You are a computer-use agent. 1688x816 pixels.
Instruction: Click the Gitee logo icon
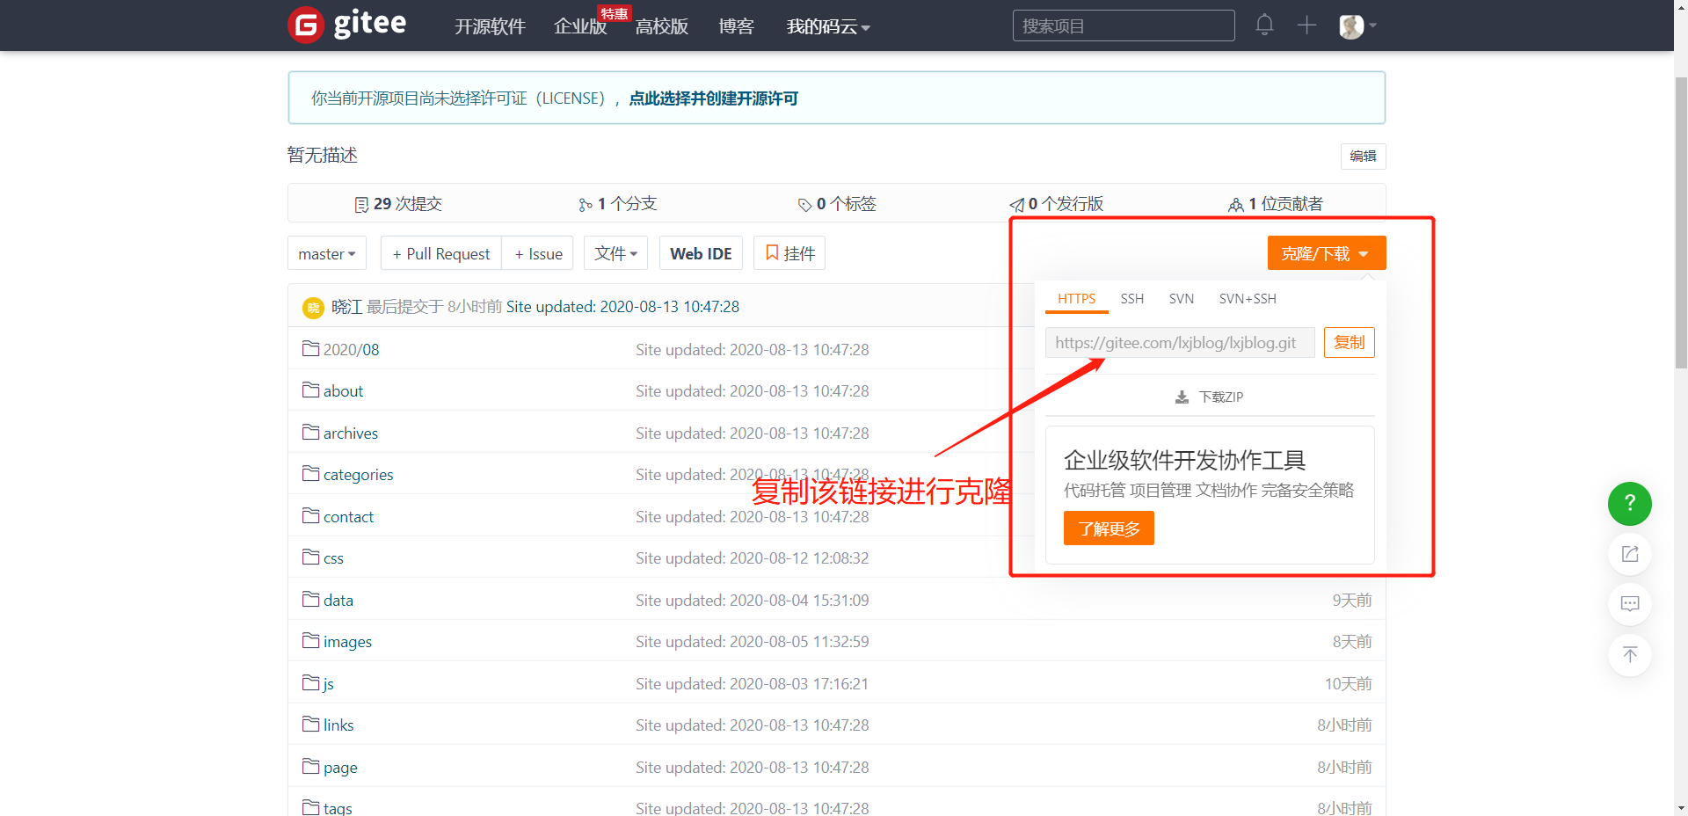306,25
